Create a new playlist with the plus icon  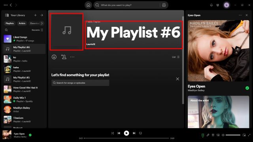click(35, 15)
